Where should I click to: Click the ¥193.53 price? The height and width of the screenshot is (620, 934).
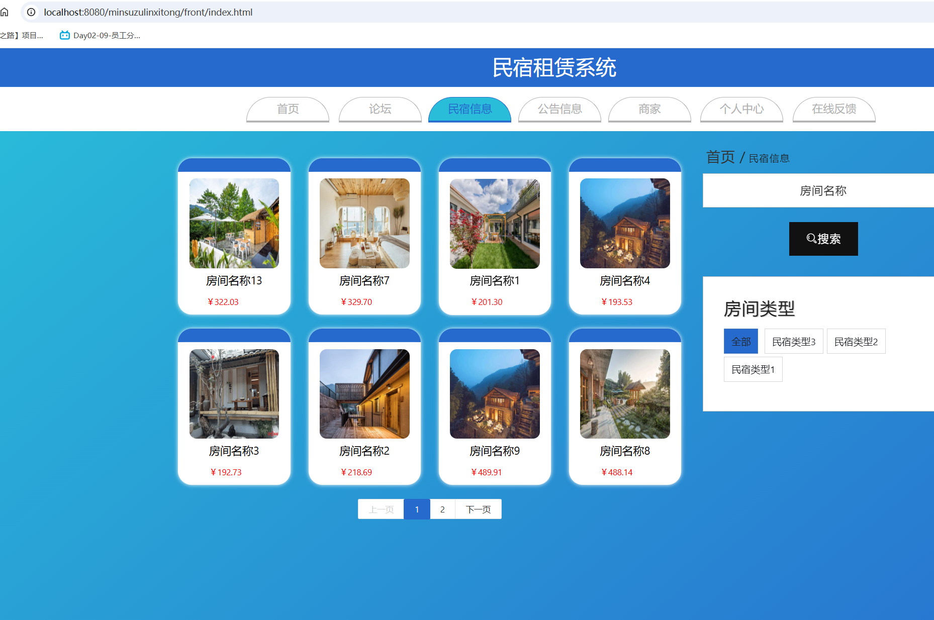pyautogui.click(x=617, y=302)
